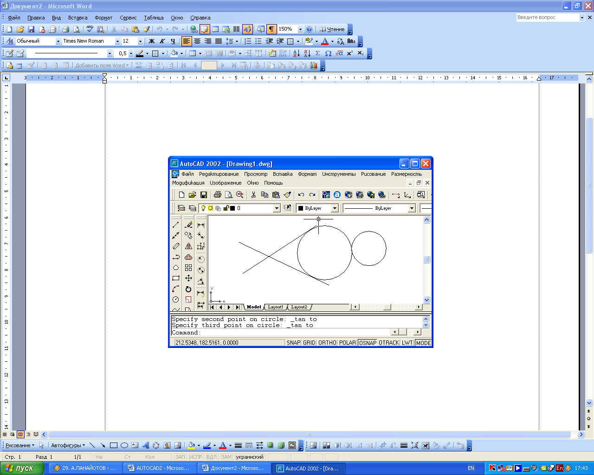This screenshot has height=475, width=594.
Task: Open a file with the Open icon
Action: [20, 29]
